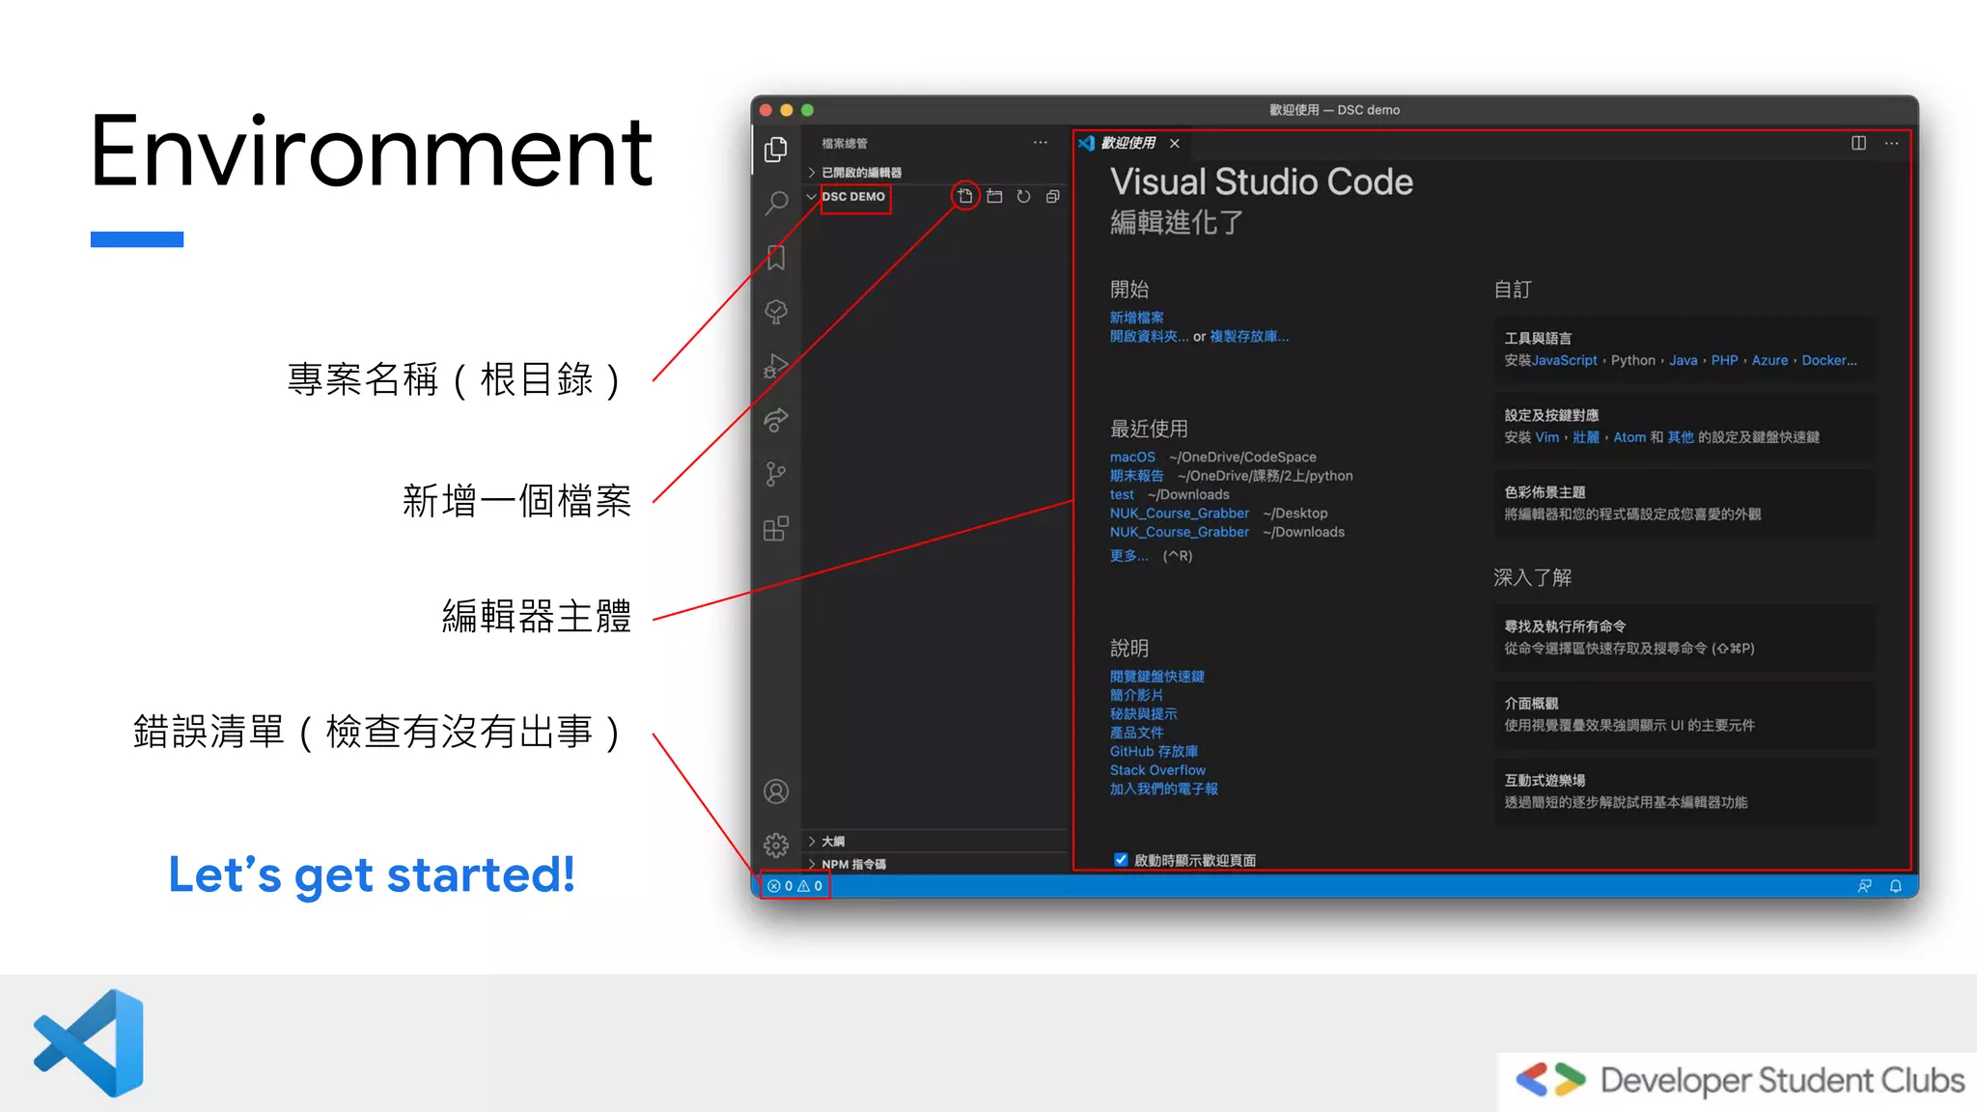Image resolution: width=1977 pixels, height=1112 pixels.
Task: Open the Explorer files icon in activity bar
Action: pyautogui.click(x=776, y=150)
